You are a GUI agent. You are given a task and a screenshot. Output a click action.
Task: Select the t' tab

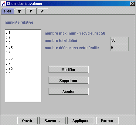coord(31,11)
